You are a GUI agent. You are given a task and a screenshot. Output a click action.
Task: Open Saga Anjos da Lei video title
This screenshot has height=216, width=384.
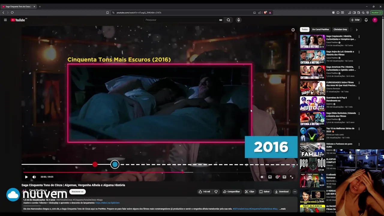[x=340, y=53]
